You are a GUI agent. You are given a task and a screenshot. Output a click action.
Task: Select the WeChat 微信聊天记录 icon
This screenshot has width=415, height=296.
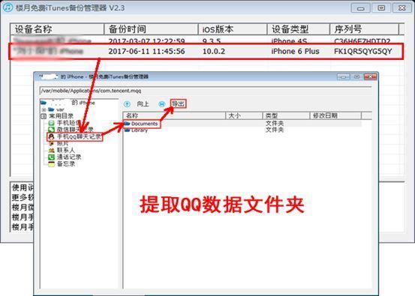[x=51, y=130]
